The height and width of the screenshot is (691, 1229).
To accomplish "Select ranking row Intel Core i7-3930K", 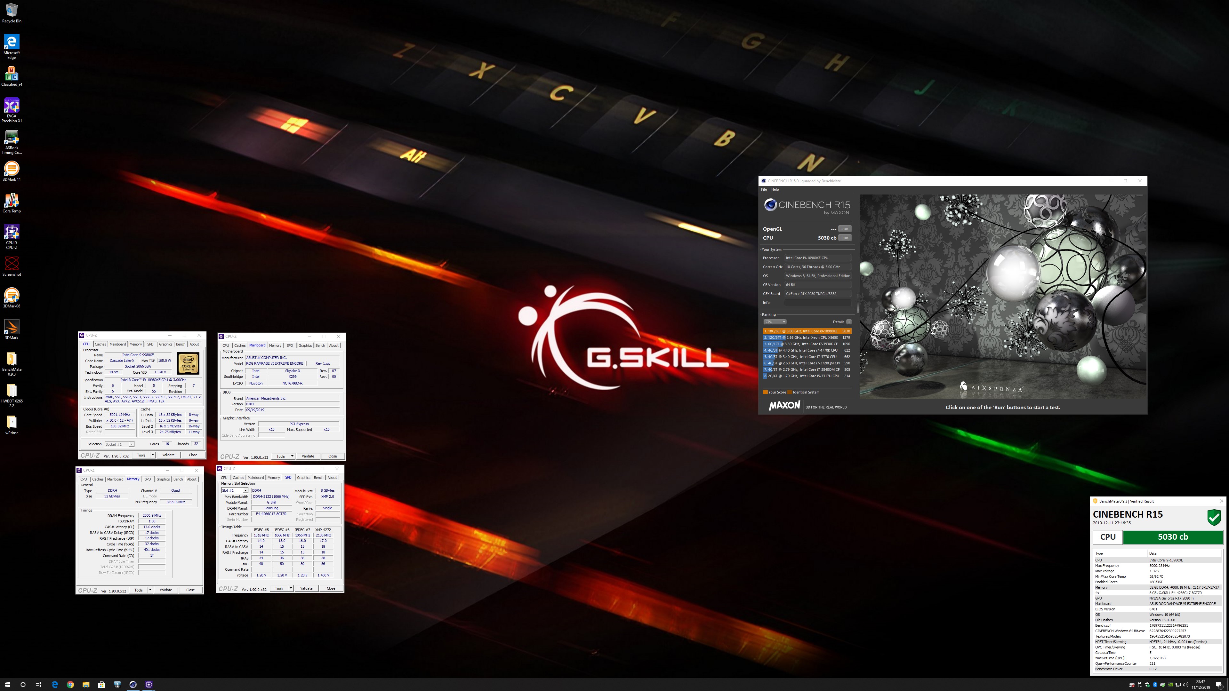I will tap(807, 344).
